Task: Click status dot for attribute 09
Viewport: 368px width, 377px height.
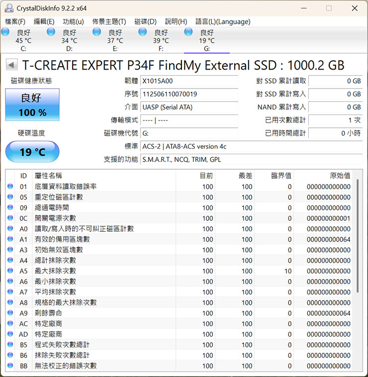Action: coord(10,207)
